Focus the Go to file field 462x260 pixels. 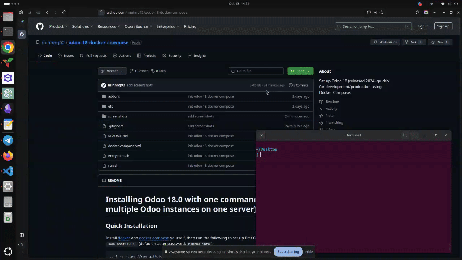[256, 71]
